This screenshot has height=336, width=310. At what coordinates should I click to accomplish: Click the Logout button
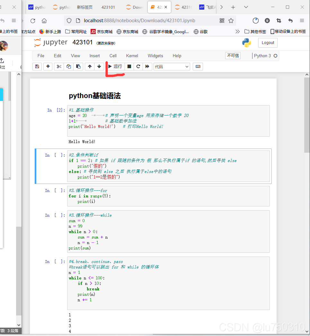268,43
